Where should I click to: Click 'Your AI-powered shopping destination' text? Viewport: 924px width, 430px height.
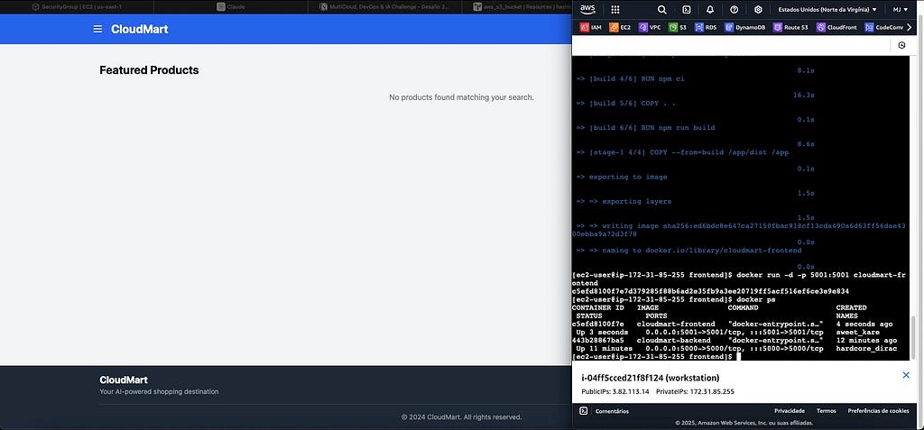(159, 392)
